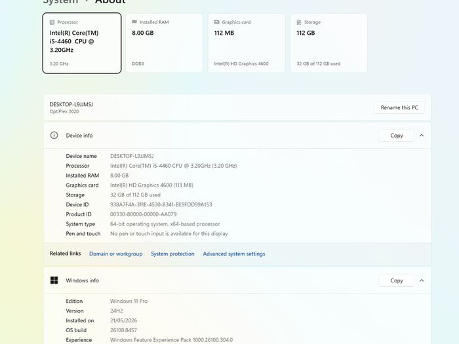Click the Processor chip icon

pyautogui.click(x=52, y=22)
